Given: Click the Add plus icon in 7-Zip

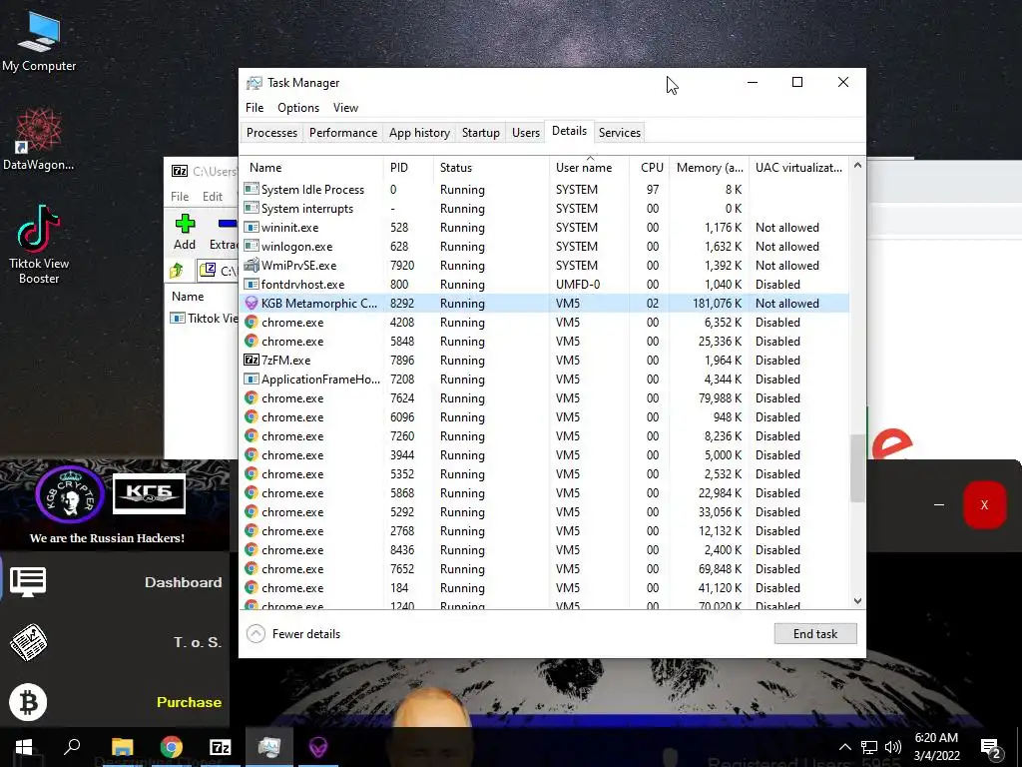Looking at the screenshot, I should [x=185, y=224].
